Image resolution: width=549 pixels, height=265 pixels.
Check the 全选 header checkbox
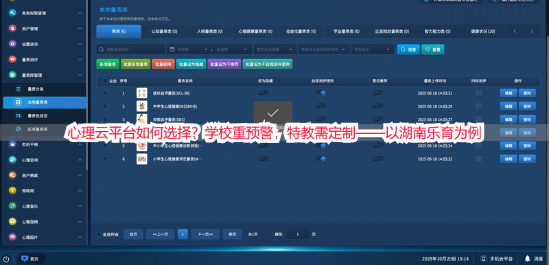105,81
